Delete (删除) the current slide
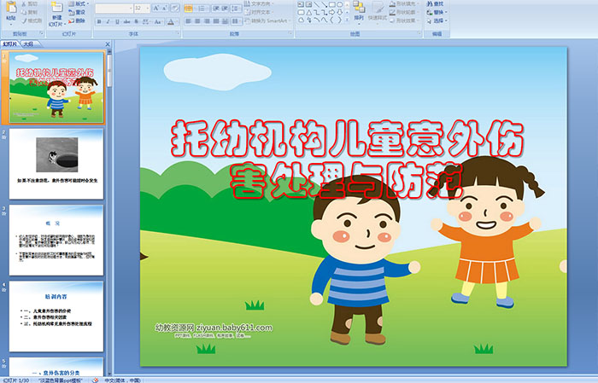This screenshot has width=598, height=383. click(x=77, y=20)
